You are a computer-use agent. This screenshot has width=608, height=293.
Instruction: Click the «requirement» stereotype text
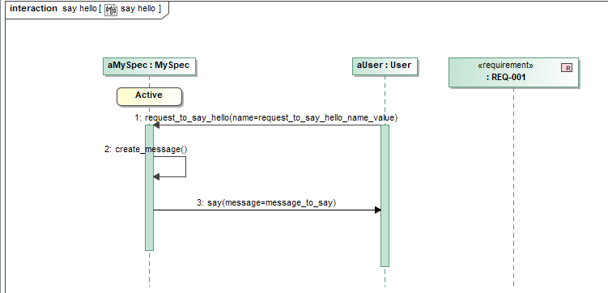(505, 65)
